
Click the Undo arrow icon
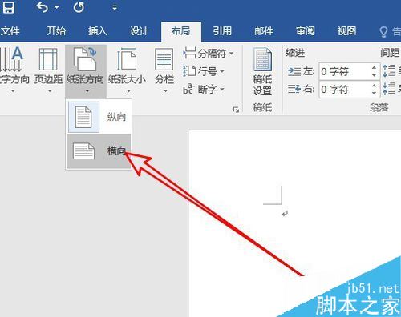(42, 7)
